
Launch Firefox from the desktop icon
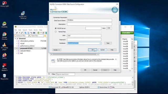point(4,56)
